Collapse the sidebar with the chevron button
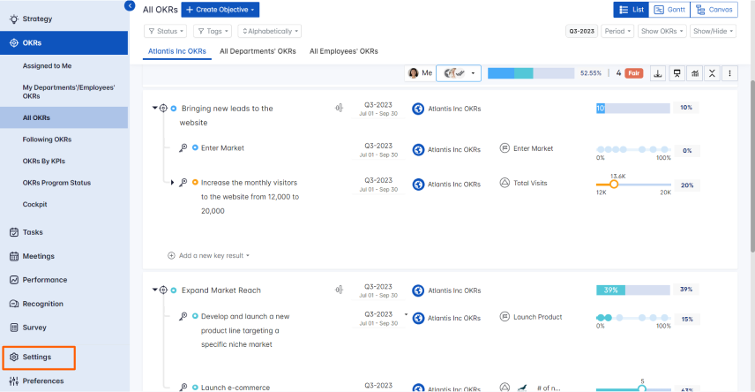This screenshot has height=392, width=755. [x=130, y=6]
